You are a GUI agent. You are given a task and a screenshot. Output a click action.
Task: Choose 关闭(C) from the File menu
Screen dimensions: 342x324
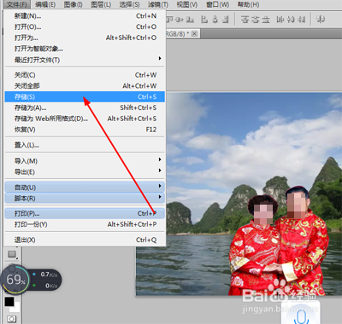point(85,75)
